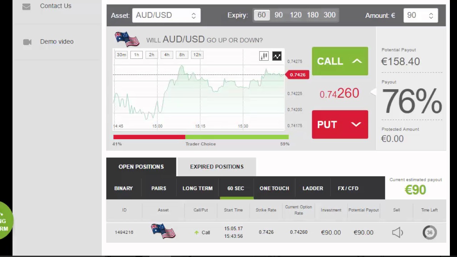Select 300 seconds expiry
The height and width of the screenshot is (257, 457).
[x=330, y=15]
